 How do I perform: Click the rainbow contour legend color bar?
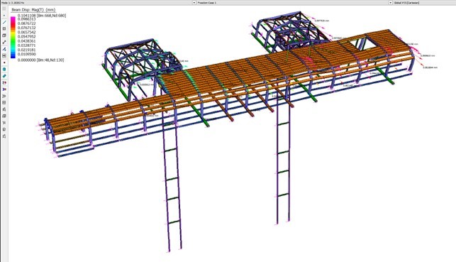(x=13, y=37)
